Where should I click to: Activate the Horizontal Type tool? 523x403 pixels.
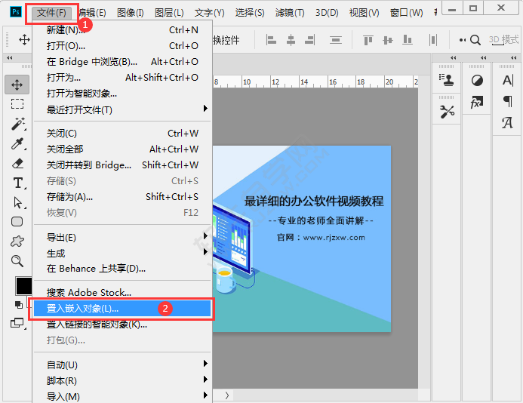pyautogui.click(x=17, y=183)
